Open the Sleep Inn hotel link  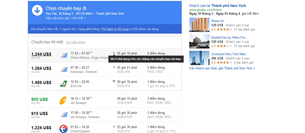click(x=217, y=21)
